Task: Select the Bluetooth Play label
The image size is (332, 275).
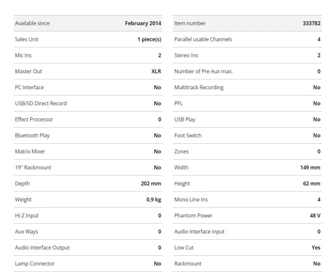Action: tap(32, 135)
